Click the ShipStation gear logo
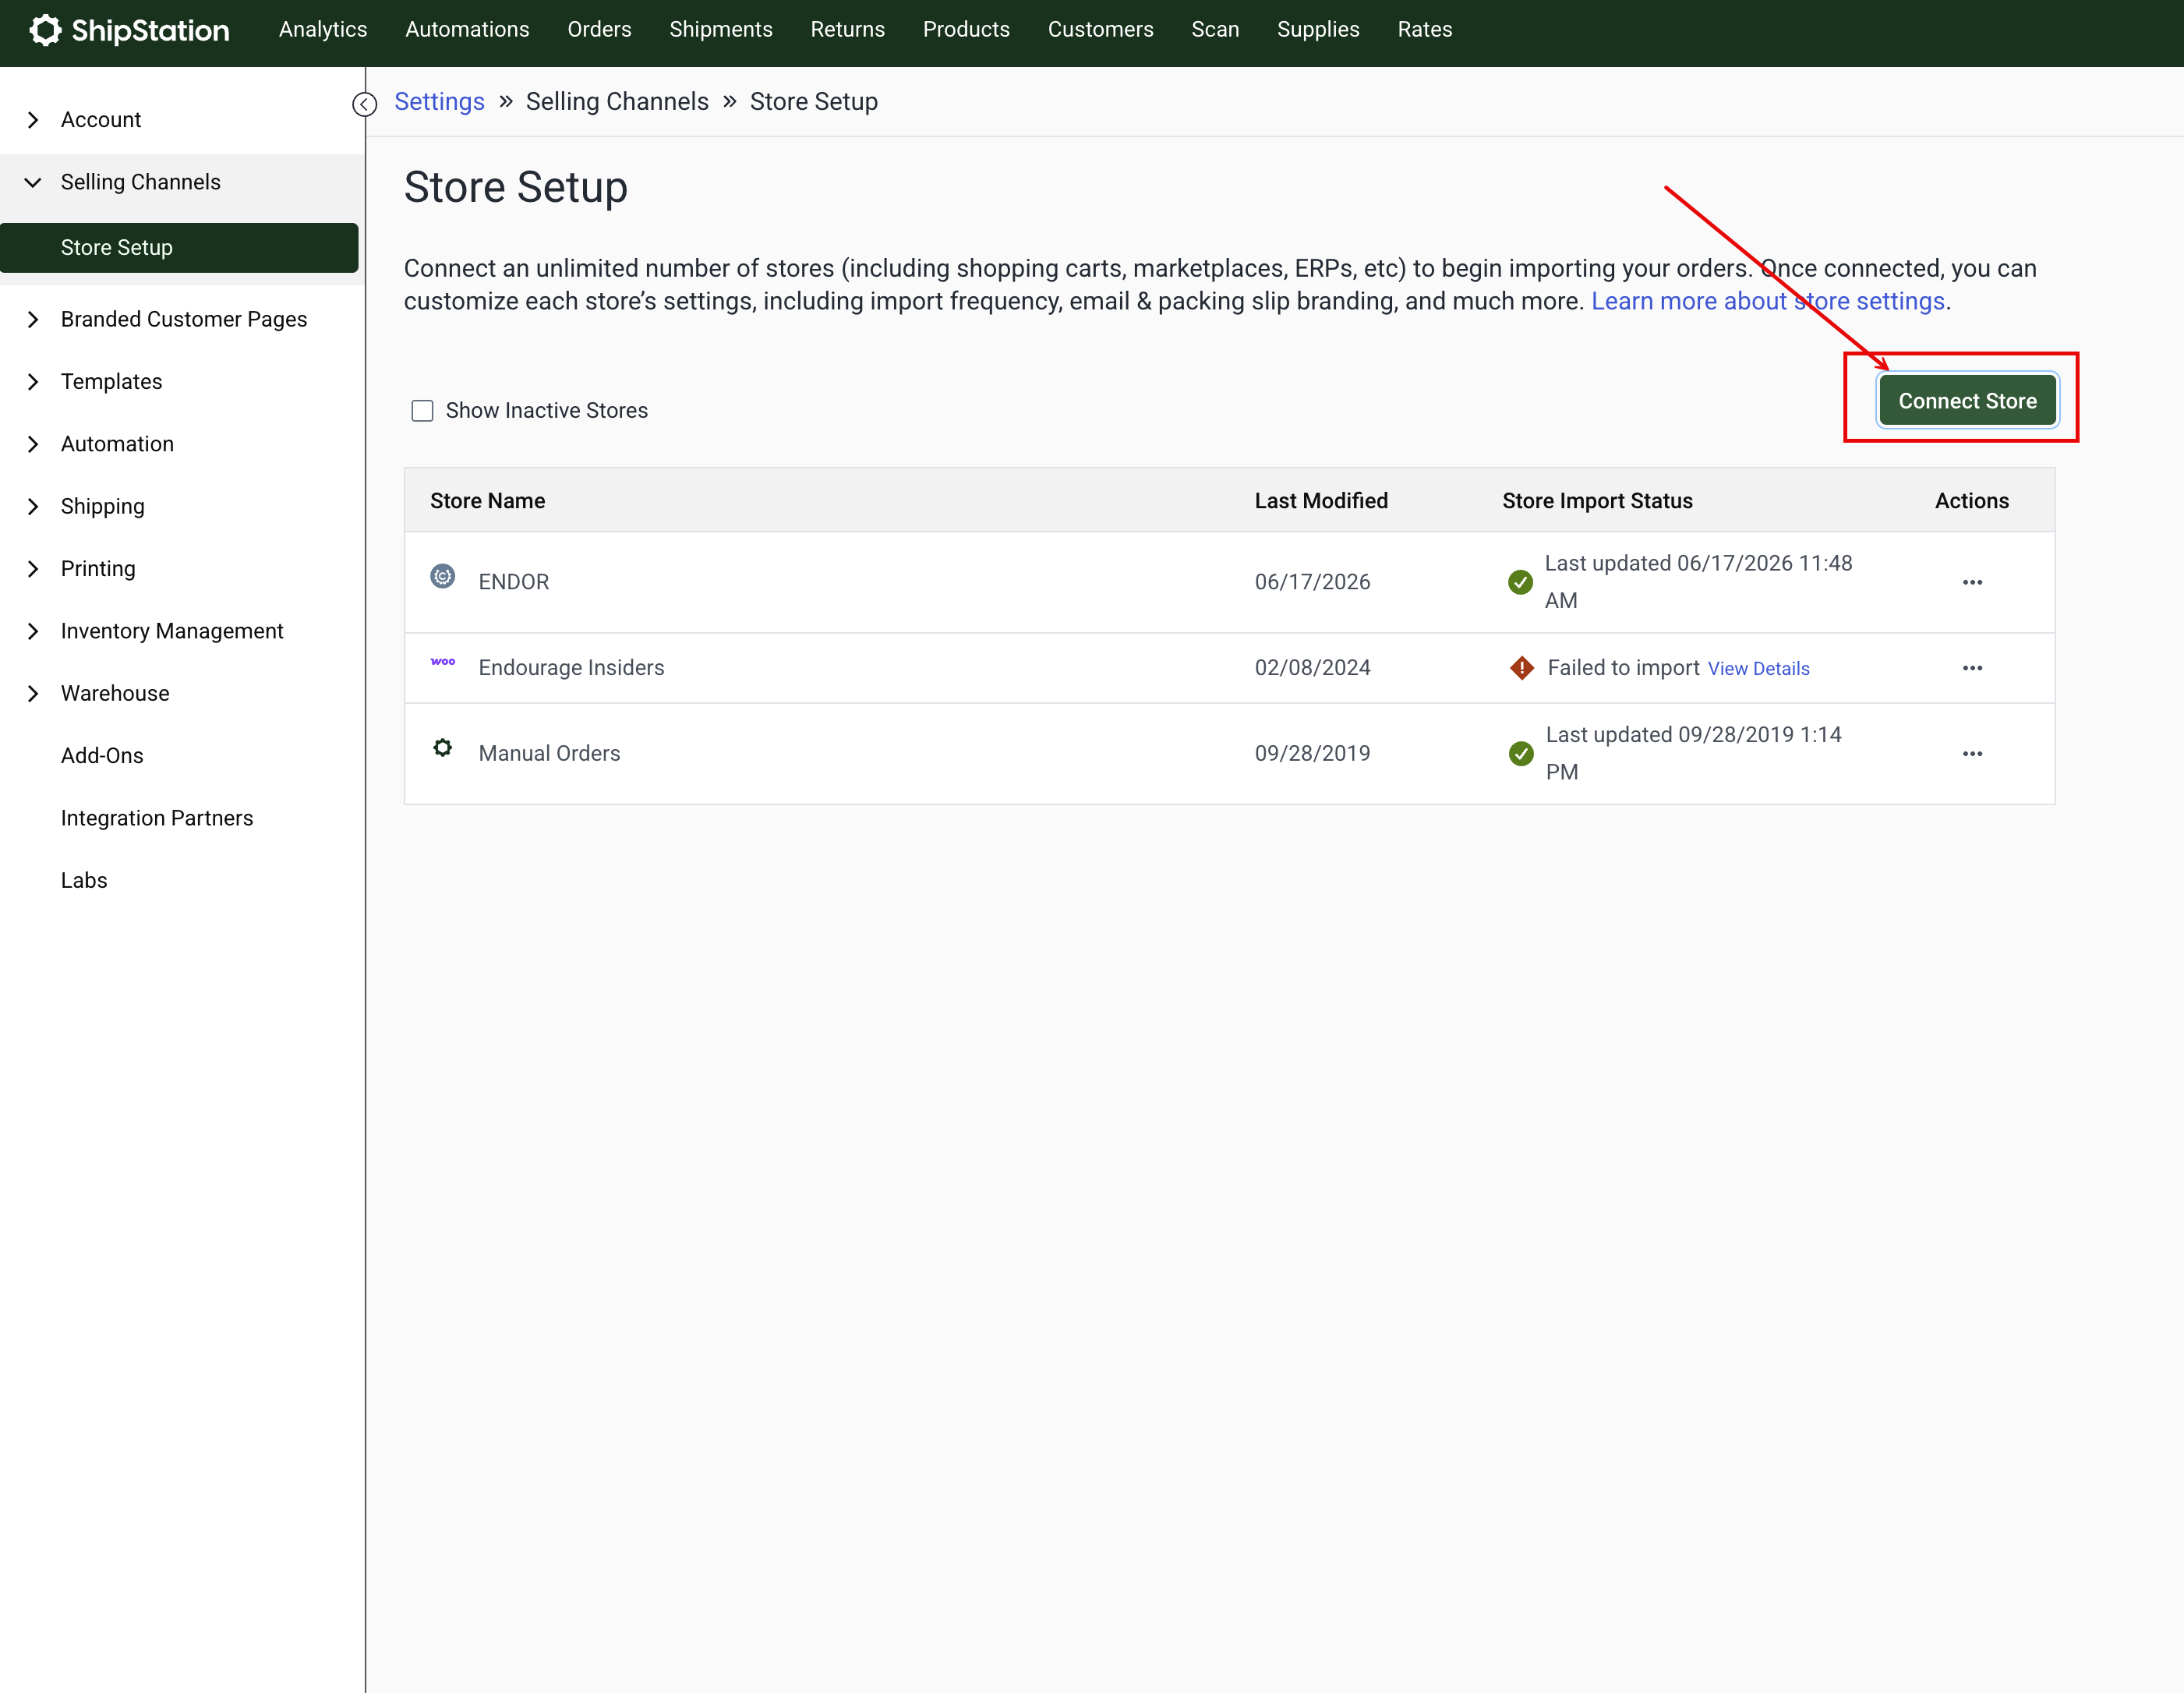Viewport: 2184px width, 1693px height. (45, 30)
